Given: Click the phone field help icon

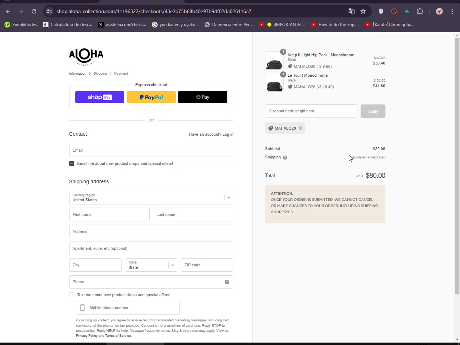Looking at the screenshot, I should pos(227,282).
